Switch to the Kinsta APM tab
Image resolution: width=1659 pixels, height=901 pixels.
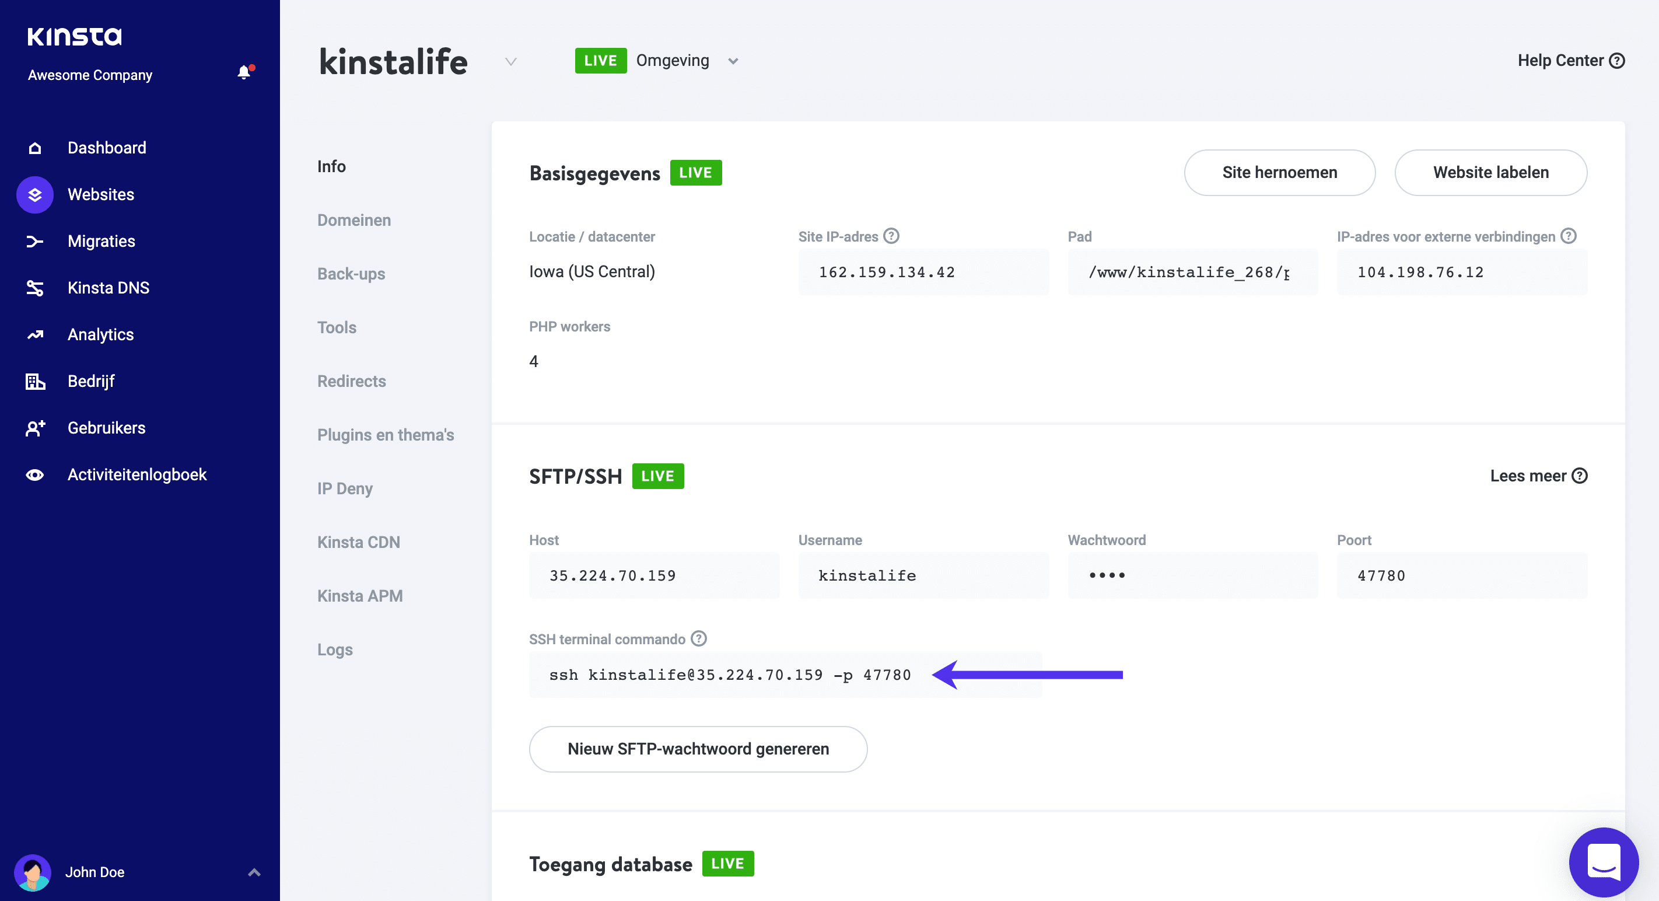[360, 596]
